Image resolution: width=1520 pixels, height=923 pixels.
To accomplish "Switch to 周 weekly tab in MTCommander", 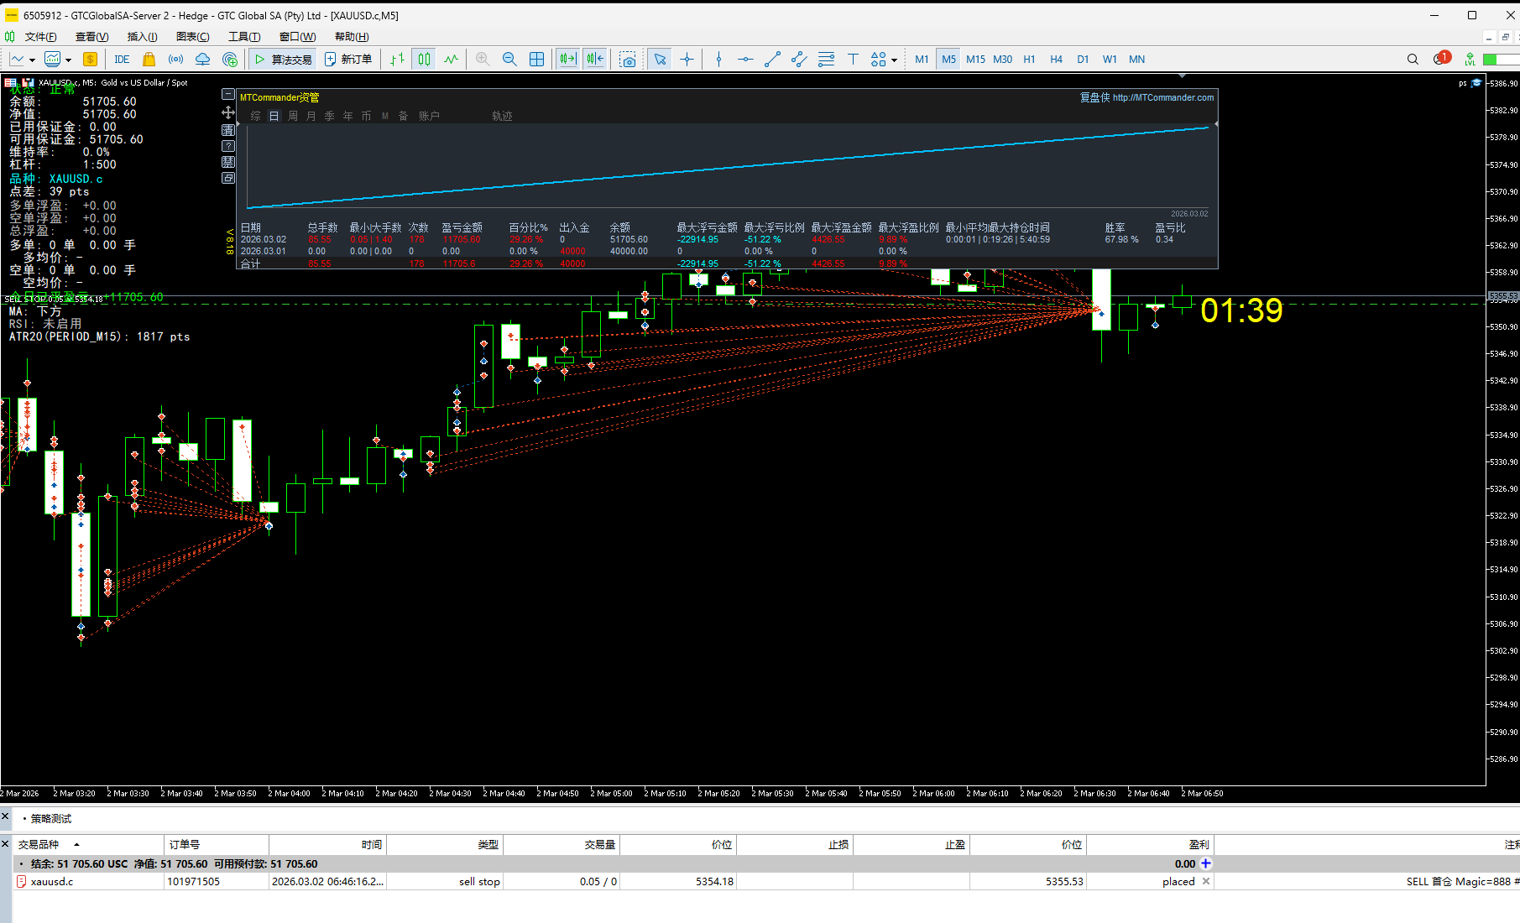I will [x=293, y=116].
